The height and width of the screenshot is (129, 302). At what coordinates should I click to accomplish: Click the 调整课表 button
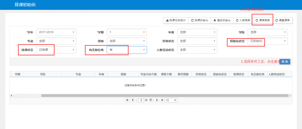tap(283, 20)
